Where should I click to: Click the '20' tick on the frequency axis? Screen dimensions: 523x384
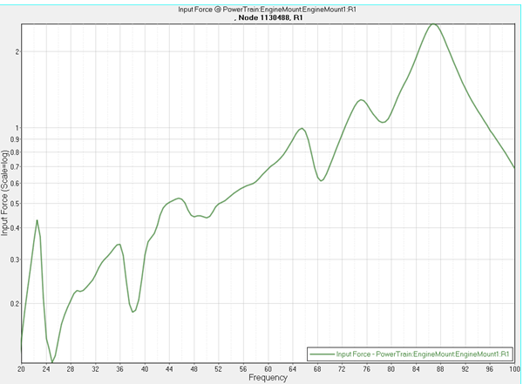21,370
